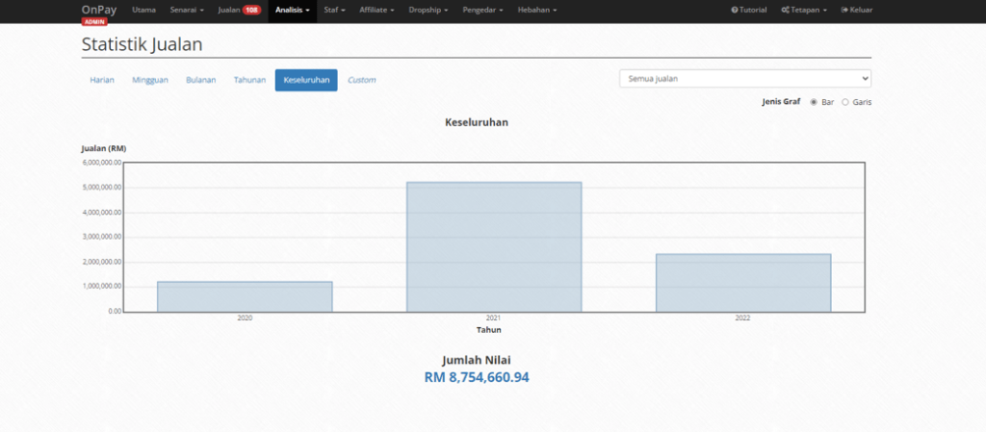Viewport: 986px width, 432px height.
Task: Click the 2022 sales bar
Action: 742,282
